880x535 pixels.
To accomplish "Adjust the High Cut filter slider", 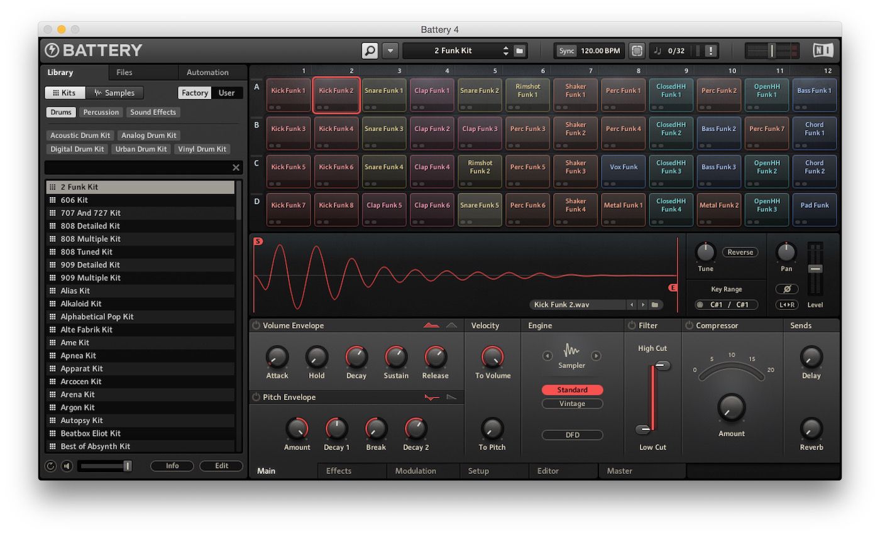I will (662, 365).
